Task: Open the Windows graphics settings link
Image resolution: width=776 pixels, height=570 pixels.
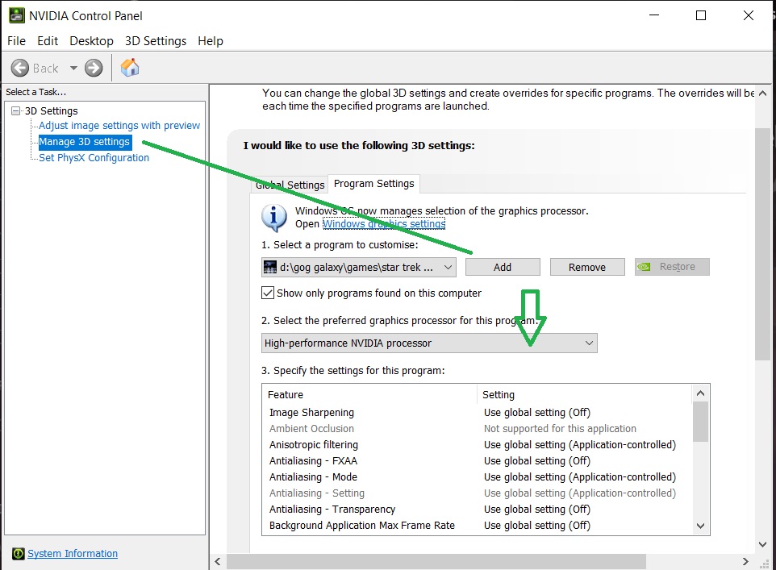Action: [383, 224]
